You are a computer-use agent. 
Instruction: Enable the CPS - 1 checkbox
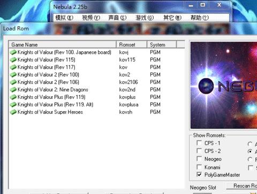tap(199, 143)
